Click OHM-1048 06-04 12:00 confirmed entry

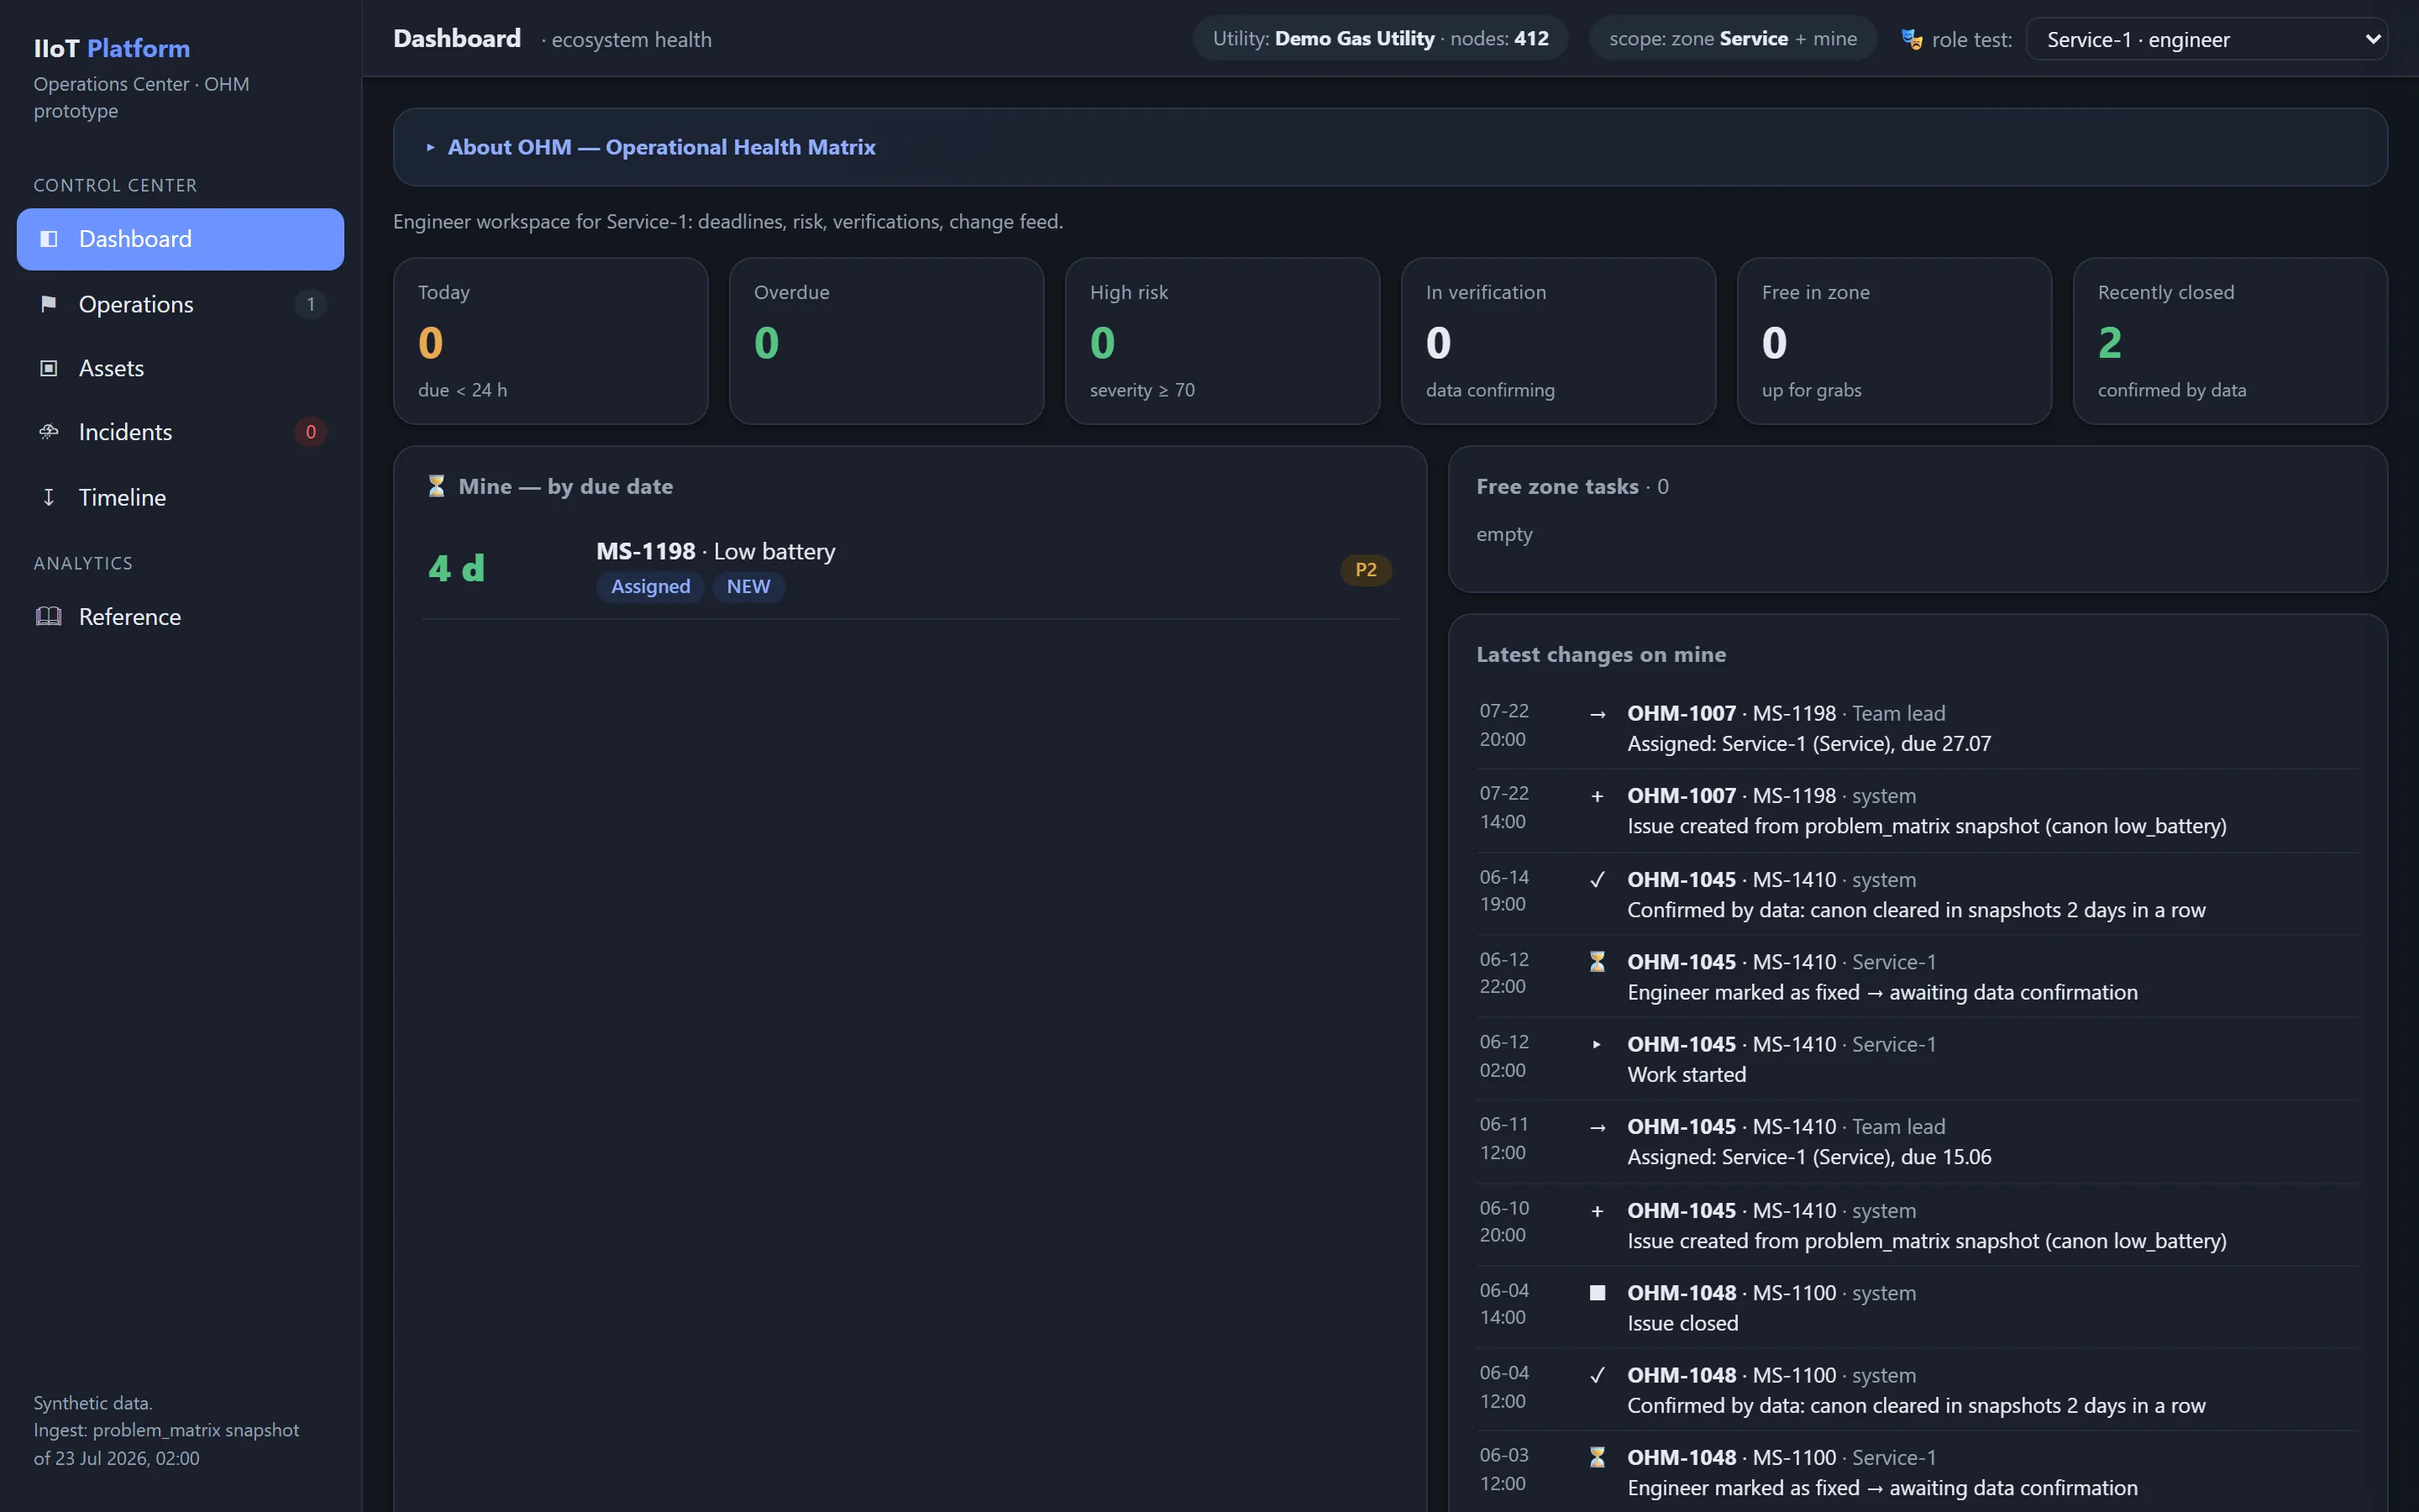pos(1682,1375)
